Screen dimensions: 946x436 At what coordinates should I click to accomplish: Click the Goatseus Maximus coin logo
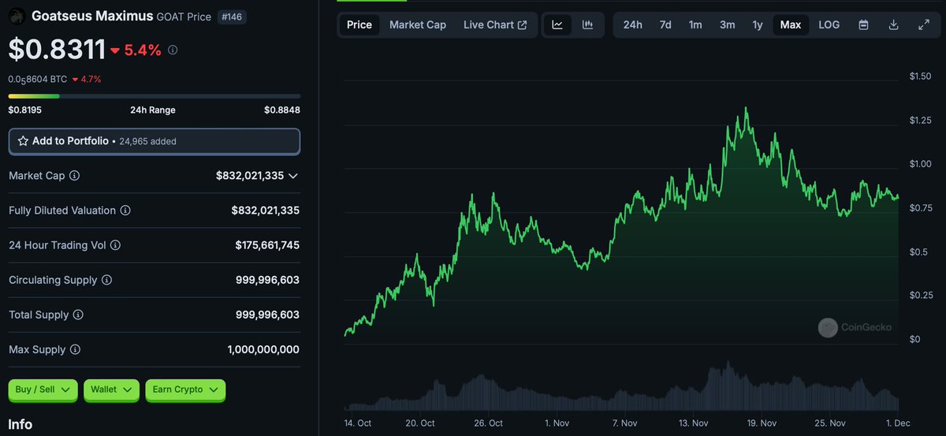[17, 16]
